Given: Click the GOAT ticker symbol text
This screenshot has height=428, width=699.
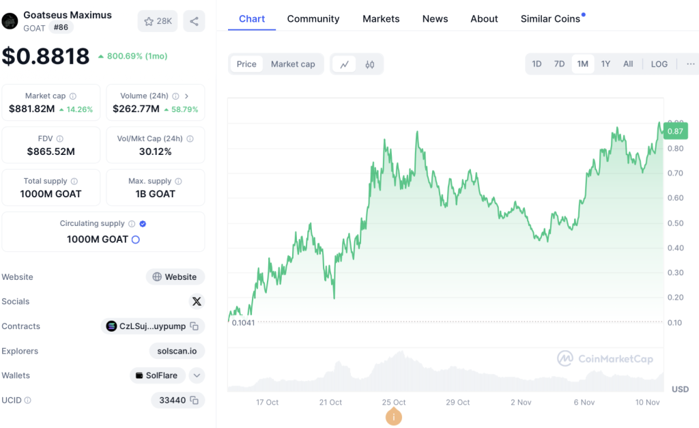Looking at the screenshot, I should pos(34,28).
